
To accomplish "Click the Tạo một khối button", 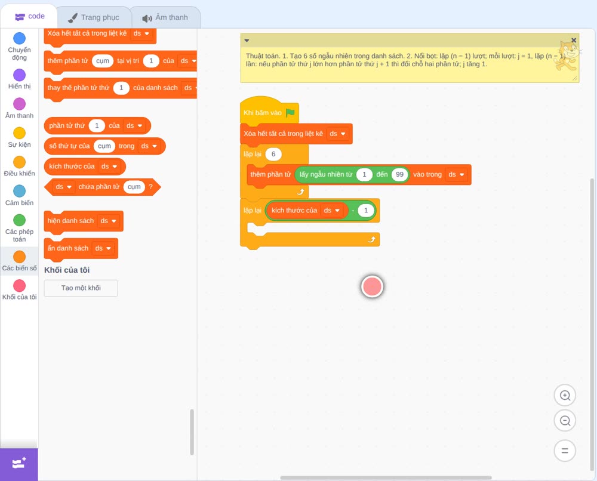I will (x=81, y=288).
